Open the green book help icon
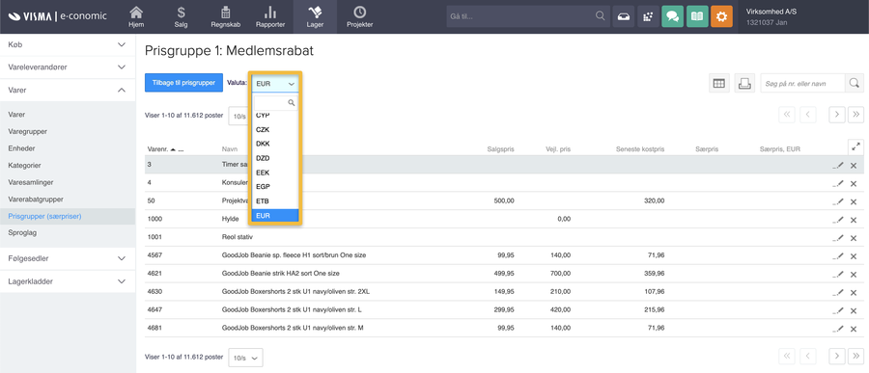Image resolution: width=869 pixels, height=373 pixels. pos(697,16)
